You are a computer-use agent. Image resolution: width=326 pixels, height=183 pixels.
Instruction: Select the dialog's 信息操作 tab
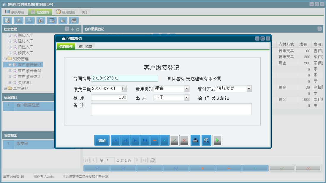point(66,47)
